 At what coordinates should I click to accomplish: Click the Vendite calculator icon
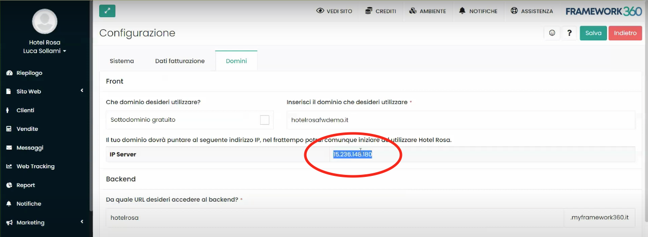(9, 129)
